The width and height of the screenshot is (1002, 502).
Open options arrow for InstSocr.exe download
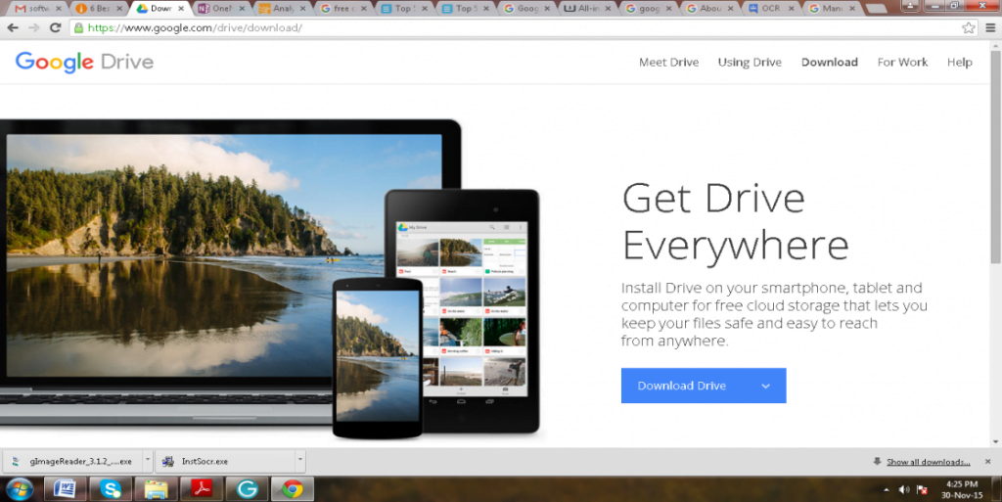click(x=300, y=461)
